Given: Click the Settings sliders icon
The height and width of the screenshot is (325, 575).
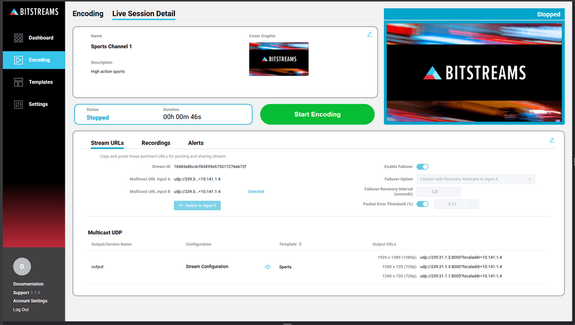Looking at the screenshot, I should (x=18, y=104).
